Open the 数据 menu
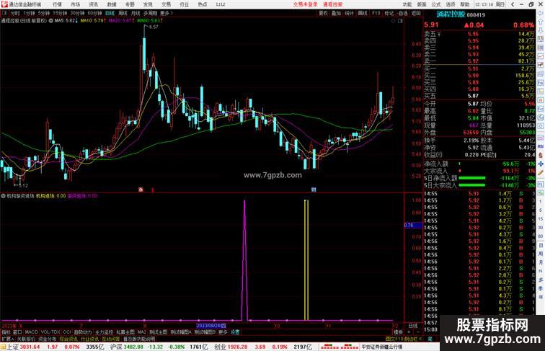 point(112,4)
